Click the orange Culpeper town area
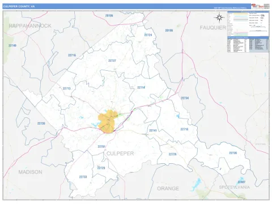Image resolution: width=272 pixels, height=204 pixels. coord(108,122)
